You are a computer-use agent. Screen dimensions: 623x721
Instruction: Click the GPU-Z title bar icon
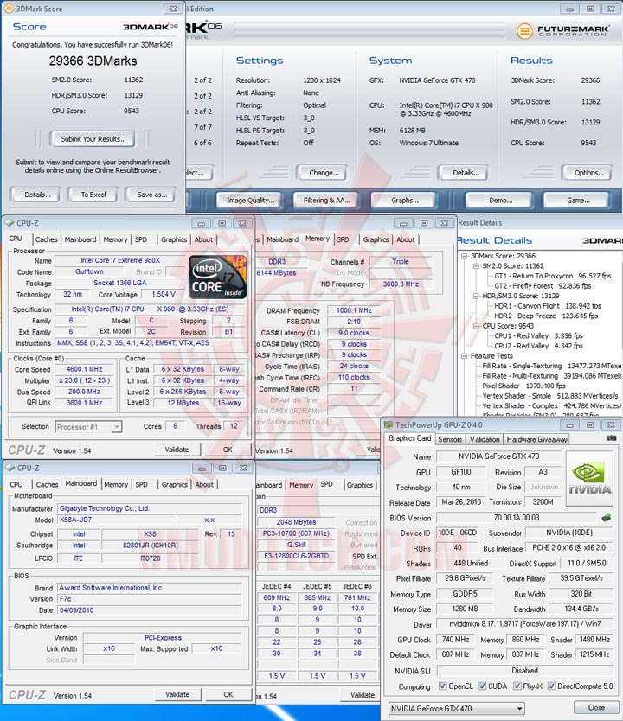pyautogui.click(x=389, y=424)
